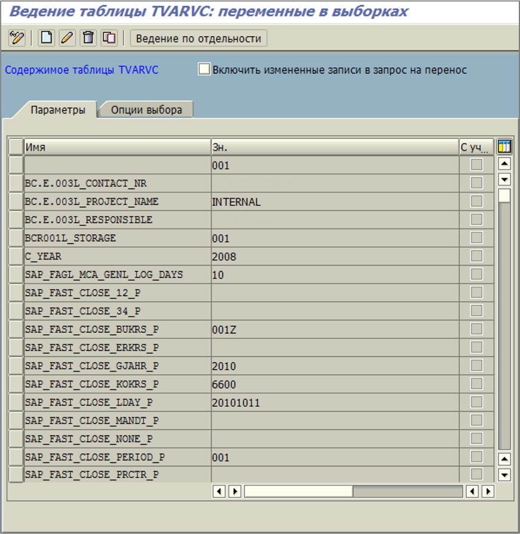The image size is (520, 534).
Task: Click the value '10' for SAP_FAGL_MCA_GENL_LOG_DAYS
Action: tap(335, 274)
